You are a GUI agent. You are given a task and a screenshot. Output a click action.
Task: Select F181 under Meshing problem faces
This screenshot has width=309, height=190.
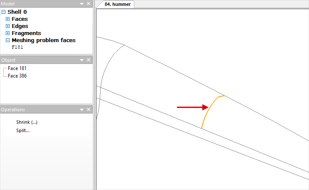17,47
